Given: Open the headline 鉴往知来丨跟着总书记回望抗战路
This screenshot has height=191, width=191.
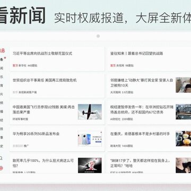Looking at the screenshot, I should 137,54.
